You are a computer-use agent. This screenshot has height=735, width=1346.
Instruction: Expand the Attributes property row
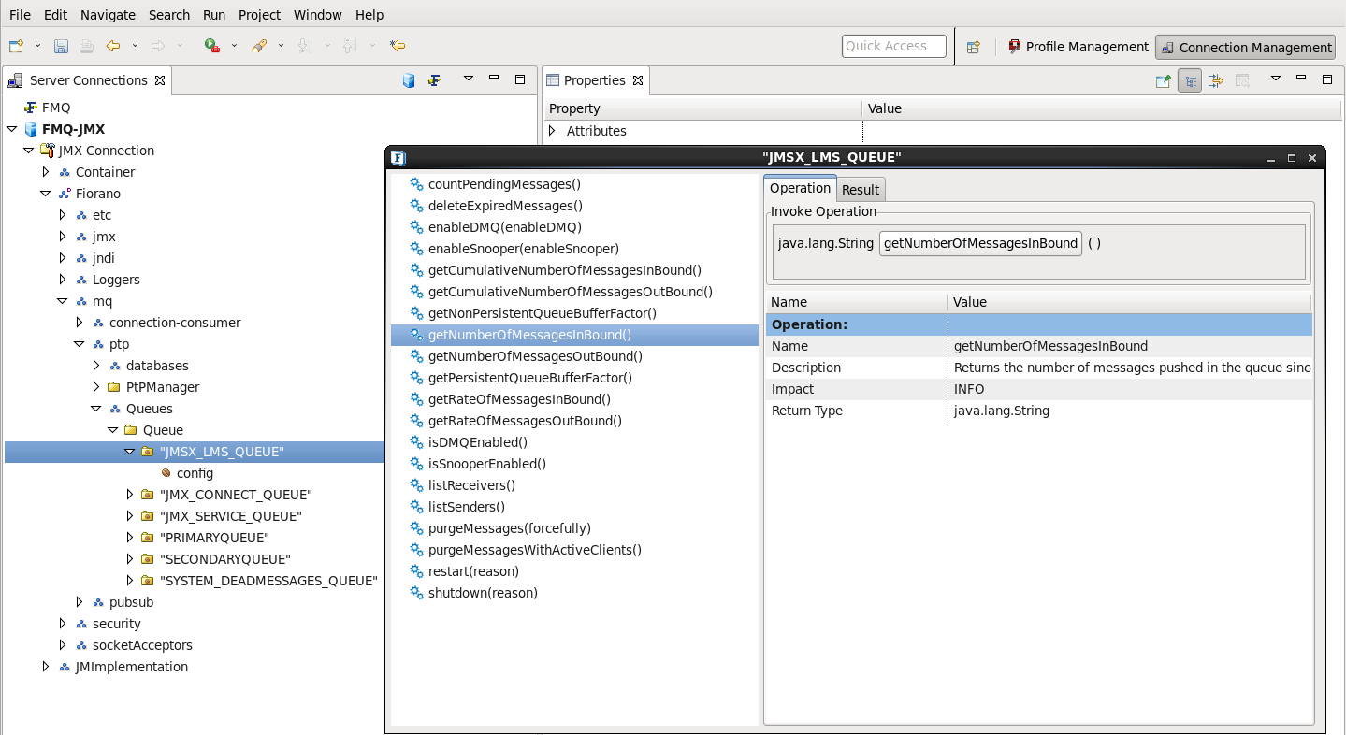point(552,131)
